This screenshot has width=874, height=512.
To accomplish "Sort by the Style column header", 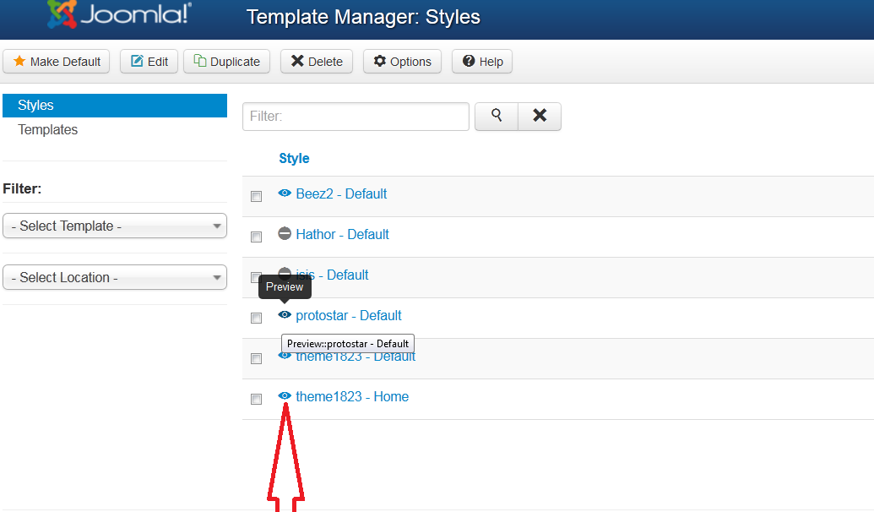I will pyautogui.click(x=295, y=158).
